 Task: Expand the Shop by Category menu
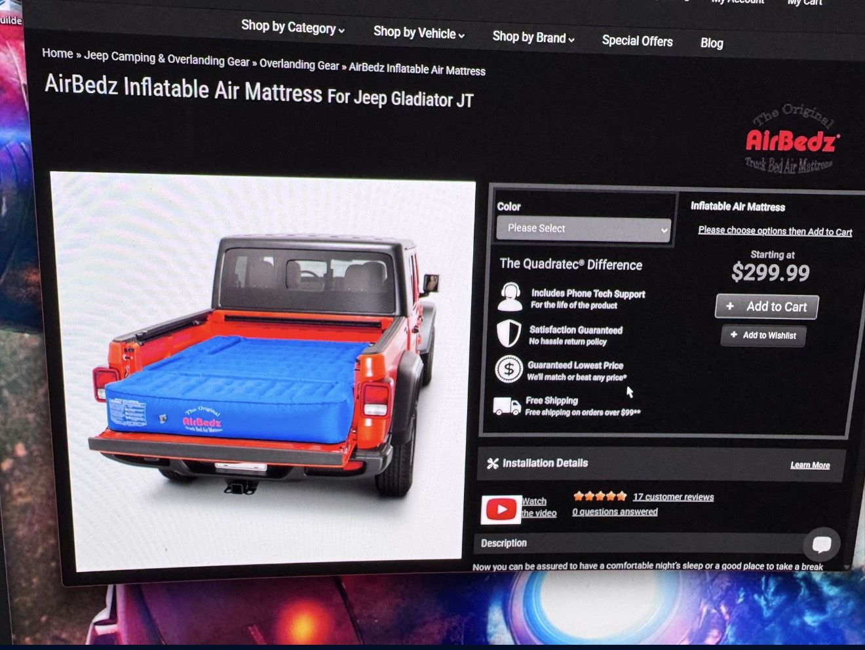[x=292, y=28]
